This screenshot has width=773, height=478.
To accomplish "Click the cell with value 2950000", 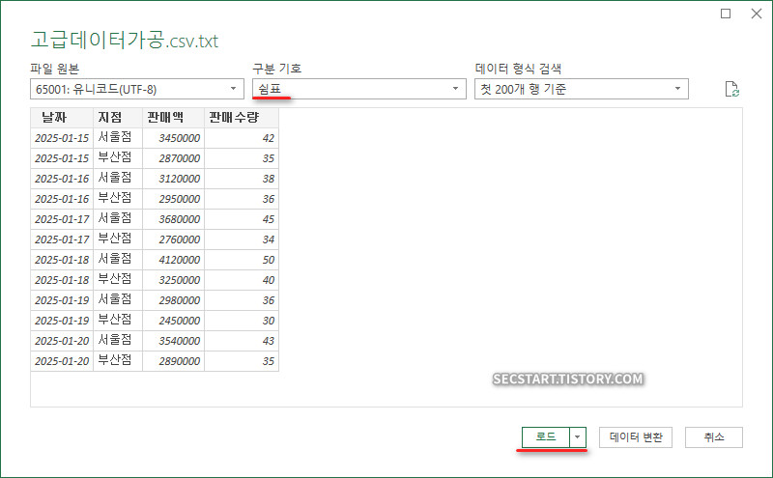I will coord(174,199).
